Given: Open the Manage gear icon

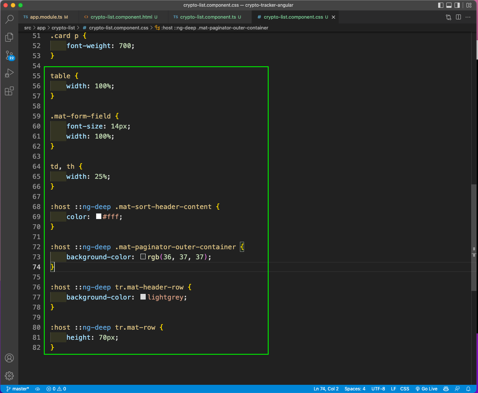Looking at the screenshot, I should point(9,375).
